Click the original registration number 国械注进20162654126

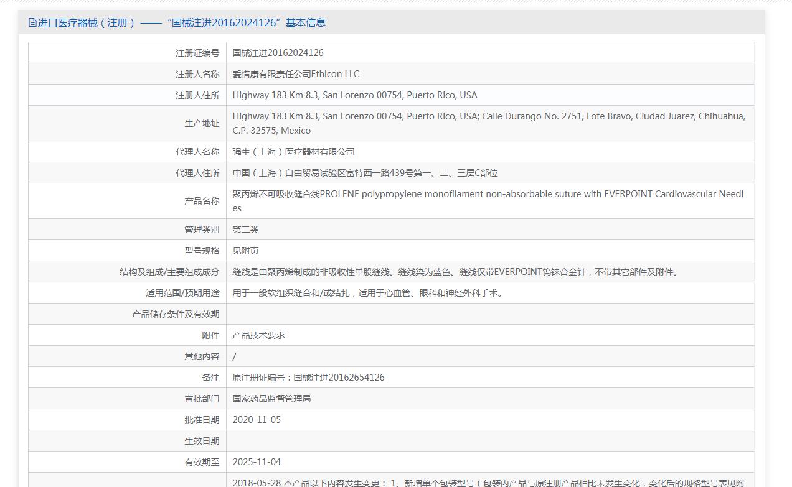[x=308, y=378]
